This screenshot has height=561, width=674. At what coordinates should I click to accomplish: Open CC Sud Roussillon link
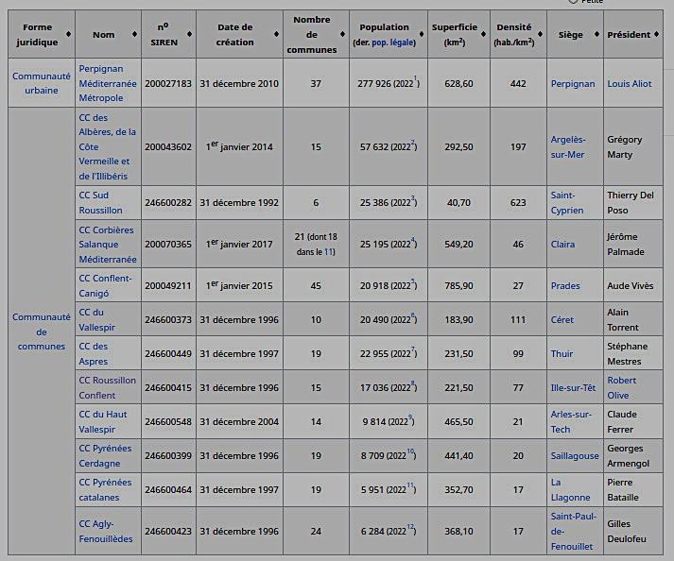[x=100, y=203]
